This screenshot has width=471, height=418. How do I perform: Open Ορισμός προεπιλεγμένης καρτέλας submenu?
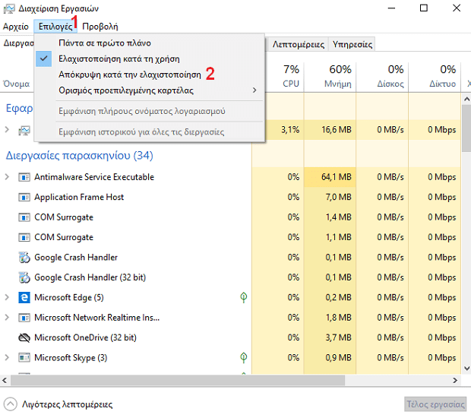click(x=150, y=90)
